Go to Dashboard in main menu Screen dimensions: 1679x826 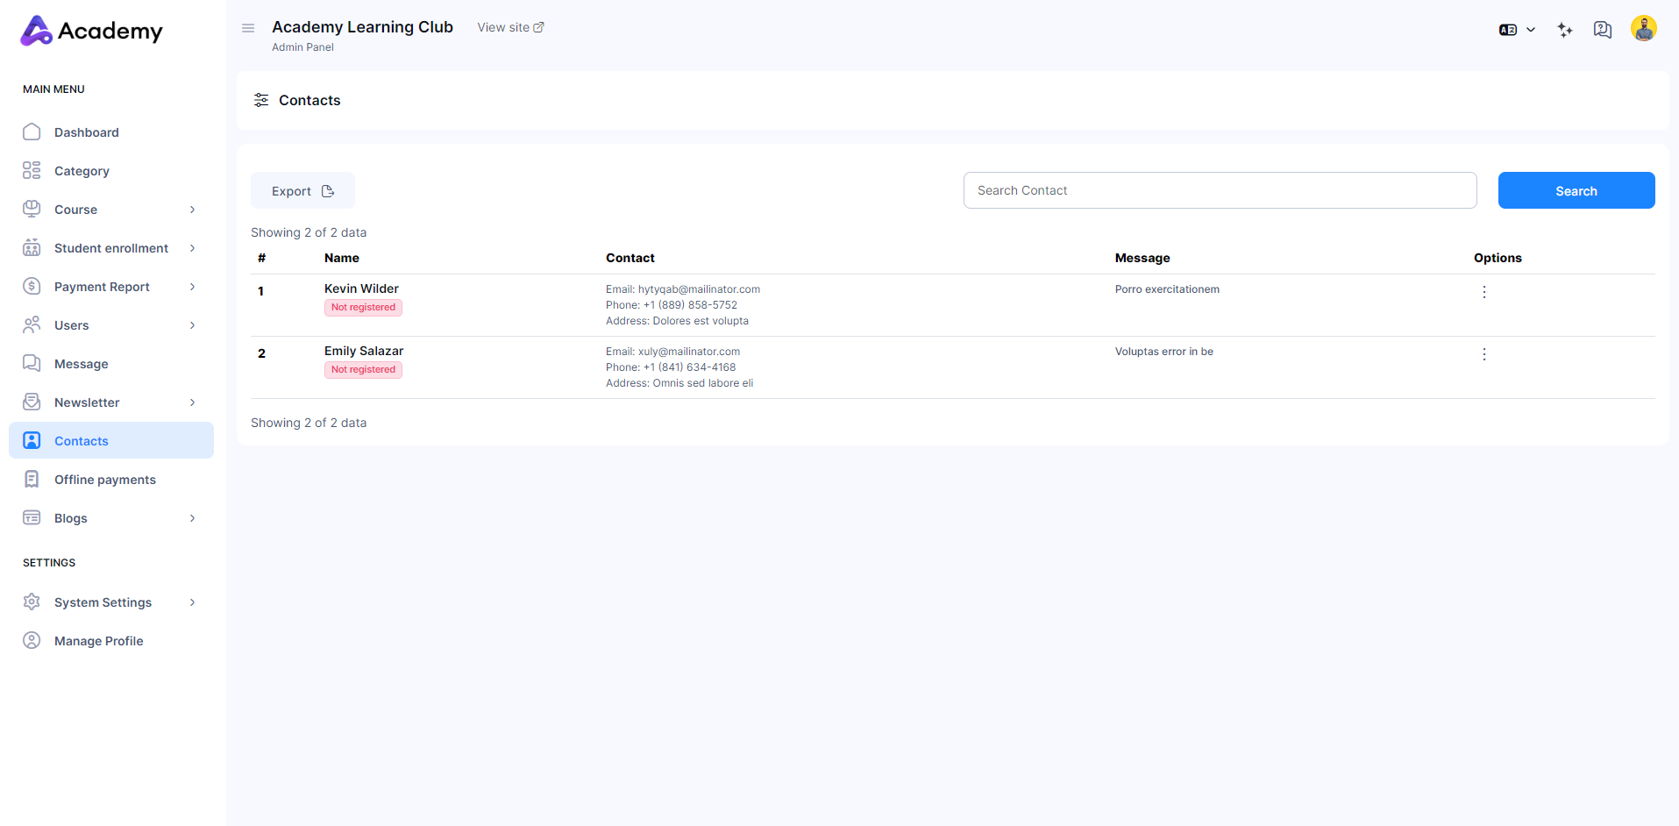[x=86, y=132]
